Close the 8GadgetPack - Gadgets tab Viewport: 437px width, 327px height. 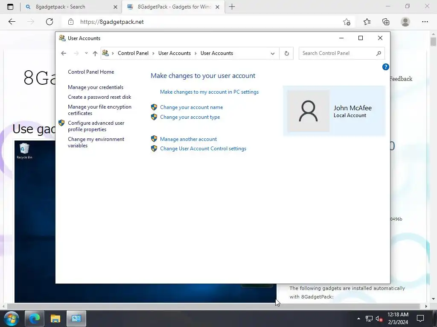(x=217, y=7)
